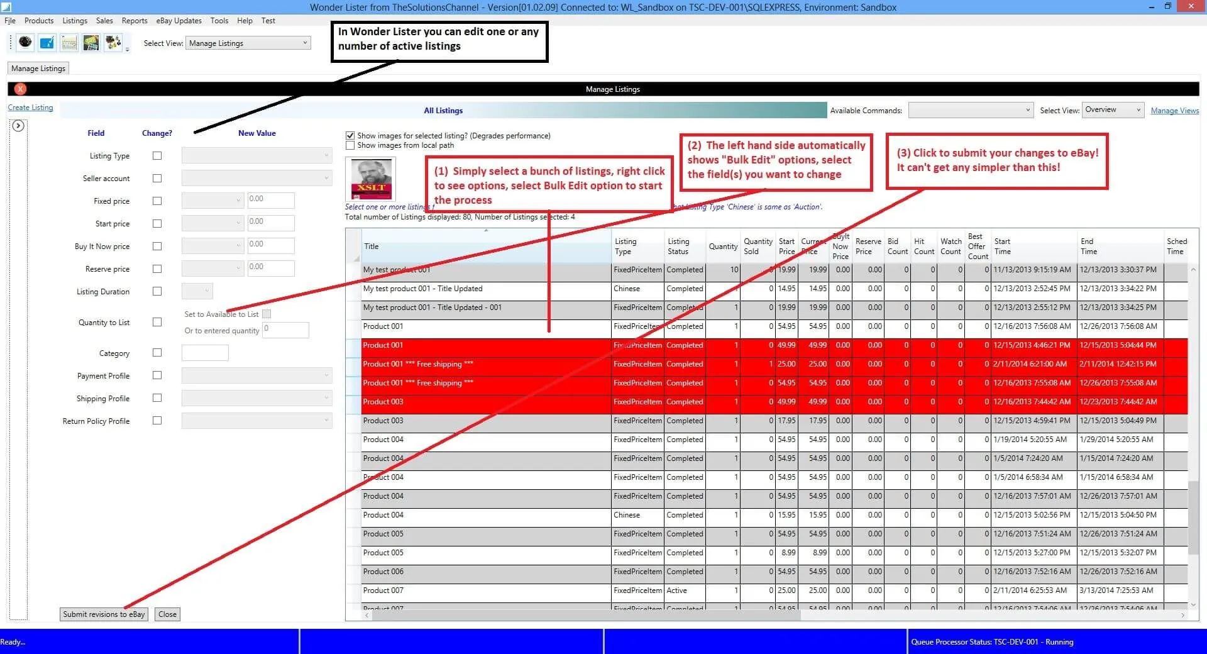This screenshot has width=1207, height=654.
Task: Click Submit revisions to eBay
Action: [x=103, y=614]
